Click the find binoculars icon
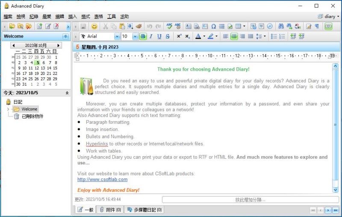 pyautogui.click(x=281, y=27)
